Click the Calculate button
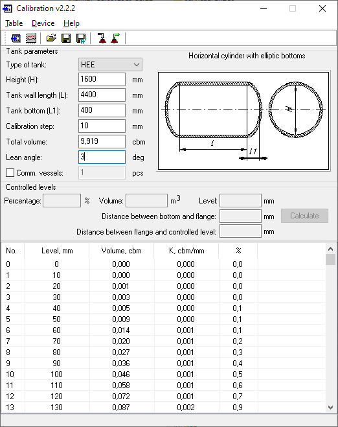The image size is (338, 427). click(x=304, y=216)
